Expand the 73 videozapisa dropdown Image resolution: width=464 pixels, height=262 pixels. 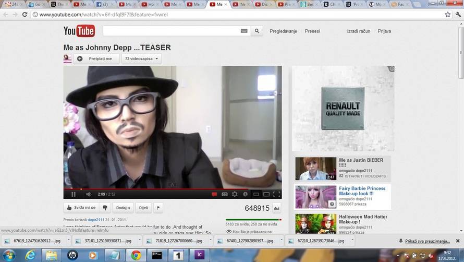141,59
